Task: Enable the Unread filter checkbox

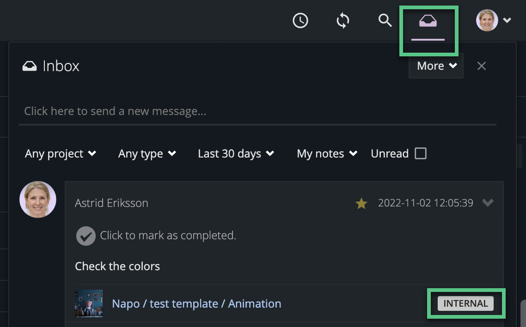Action: point(420,153)
